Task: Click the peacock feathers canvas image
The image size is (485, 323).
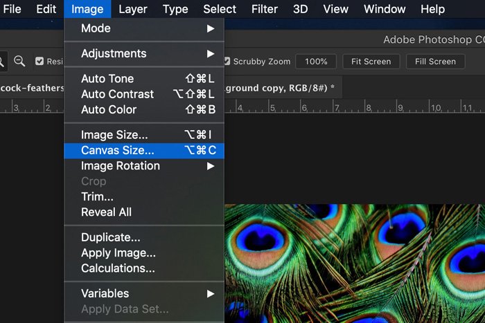Action: [353, 263]
